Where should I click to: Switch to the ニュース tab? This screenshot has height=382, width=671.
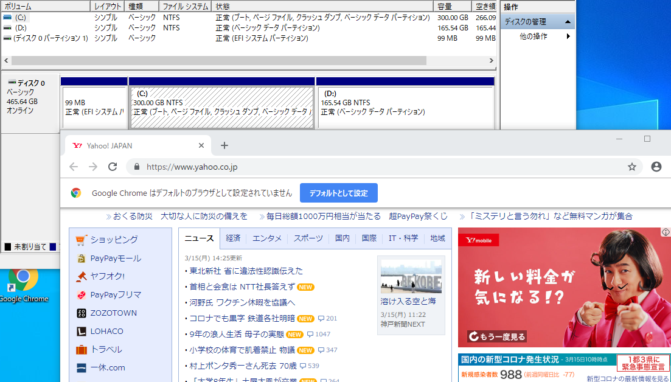199,238
